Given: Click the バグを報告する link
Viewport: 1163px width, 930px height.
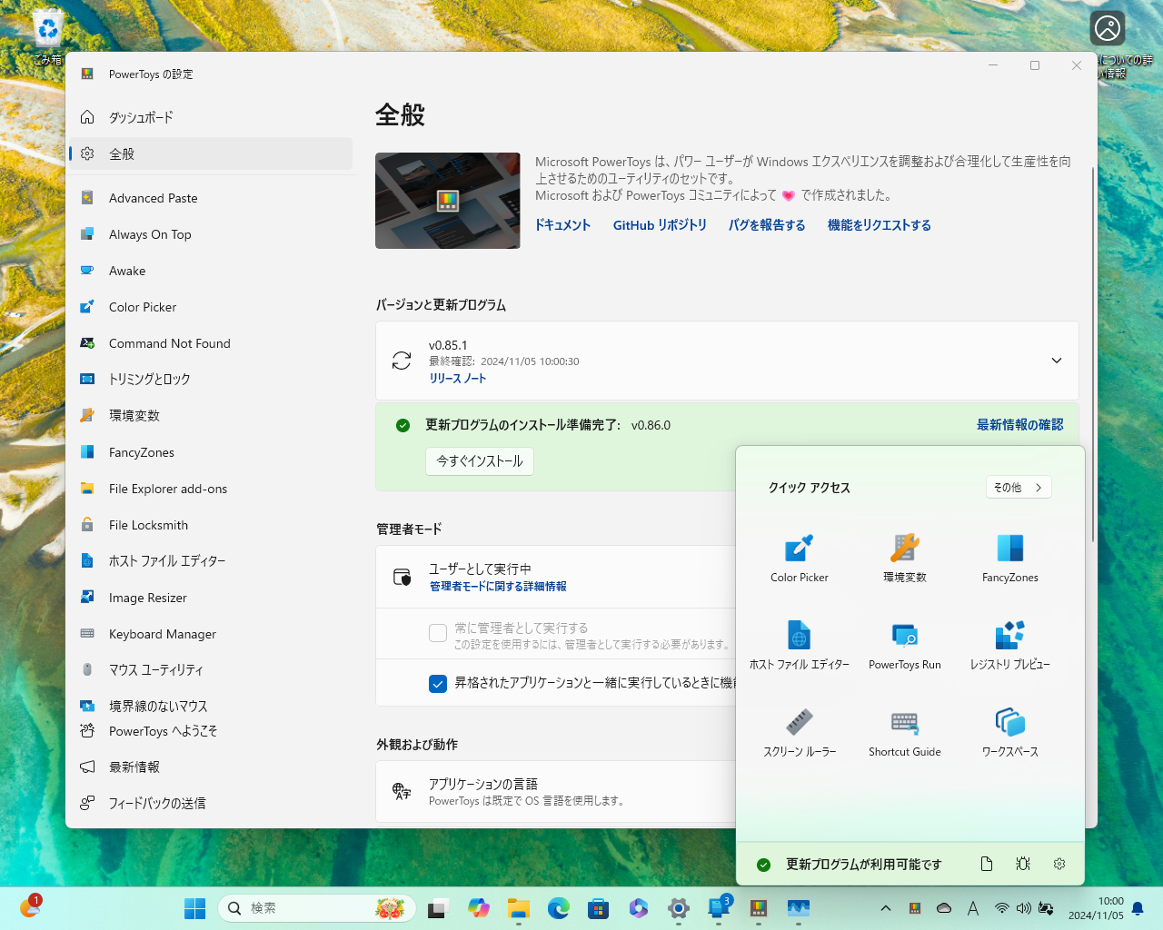Looking at the screenshot, I should pos(767,225).
